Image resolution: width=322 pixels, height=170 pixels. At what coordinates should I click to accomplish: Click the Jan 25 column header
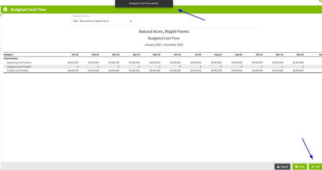75,55
